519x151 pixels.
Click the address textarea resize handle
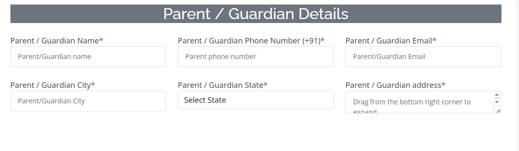(498, 111)
